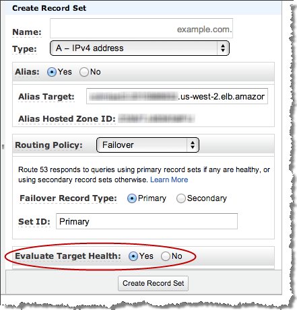
Task: Click the Create Record Set button
Action: click(153, 283)
